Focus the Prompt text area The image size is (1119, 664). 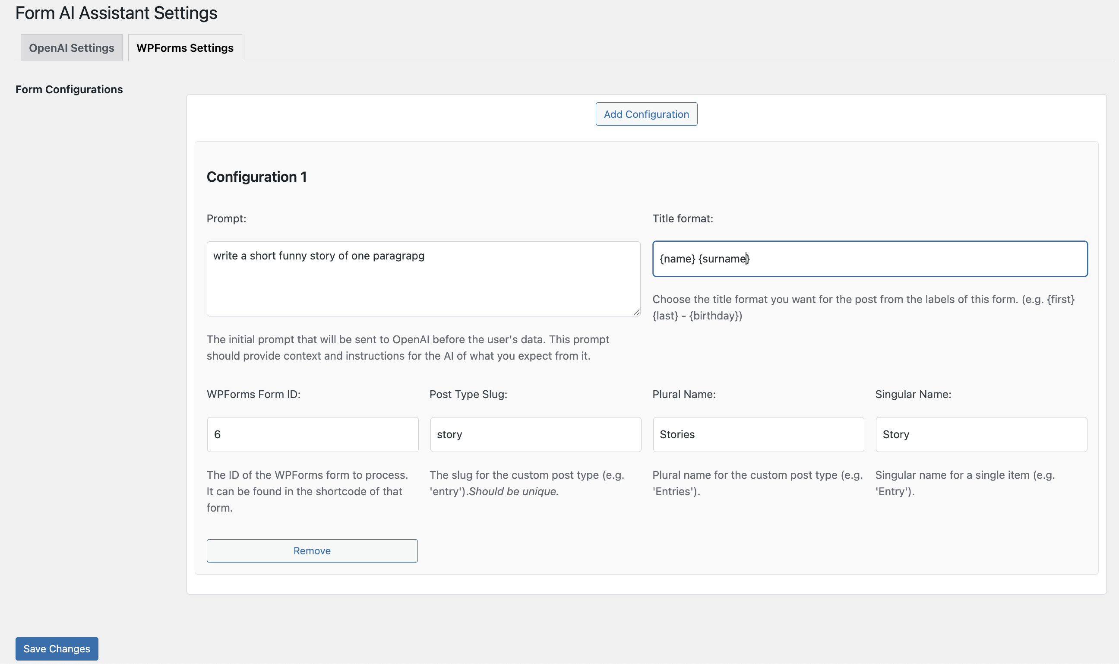coord(423,279)
